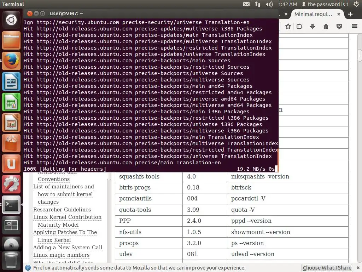Select 'pccardctl -V' command text

click(x=248, y=198)
